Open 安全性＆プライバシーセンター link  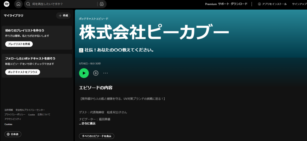click(x=30, y=110)
